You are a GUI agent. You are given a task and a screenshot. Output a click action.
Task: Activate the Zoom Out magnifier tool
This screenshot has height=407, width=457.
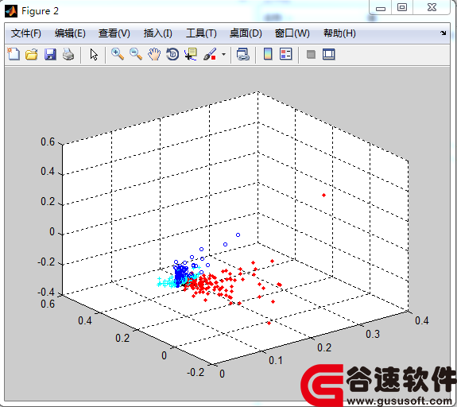(x=136, y=54)
